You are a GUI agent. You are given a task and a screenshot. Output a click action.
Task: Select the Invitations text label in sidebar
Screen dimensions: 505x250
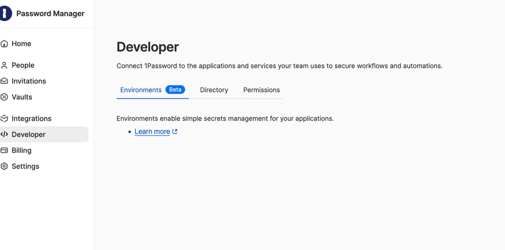[29, 81]
